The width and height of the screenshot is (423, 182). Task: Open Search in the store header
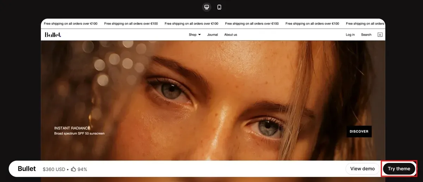366,35
